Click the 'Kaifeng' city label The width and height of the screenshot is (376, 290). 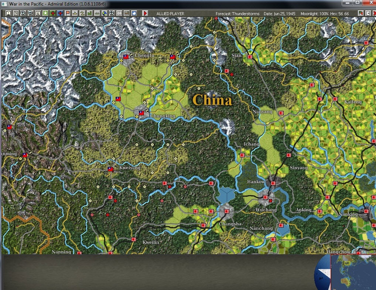pos(353,102)
